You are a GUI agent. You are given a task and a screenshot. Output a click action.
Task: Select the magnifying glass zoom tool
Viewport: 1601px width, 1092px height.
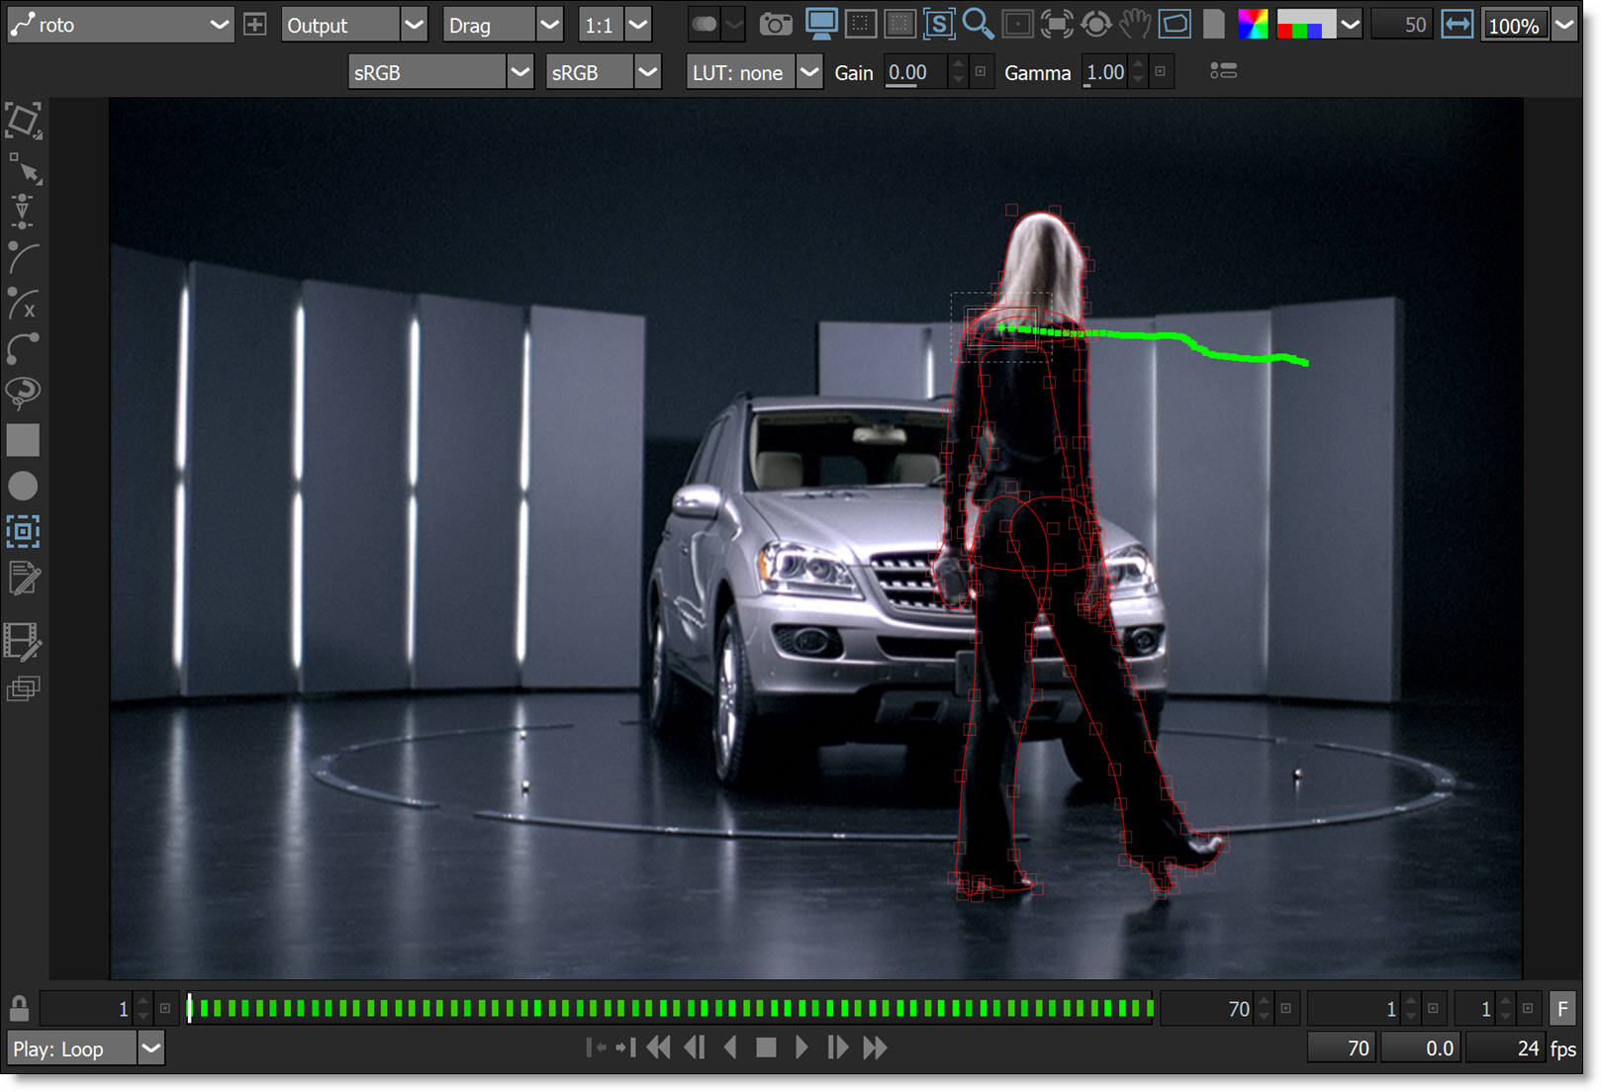(978, 25)
